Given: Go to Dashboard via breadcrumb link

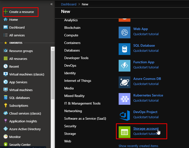Looking at the screenshot, I should 69,4.
